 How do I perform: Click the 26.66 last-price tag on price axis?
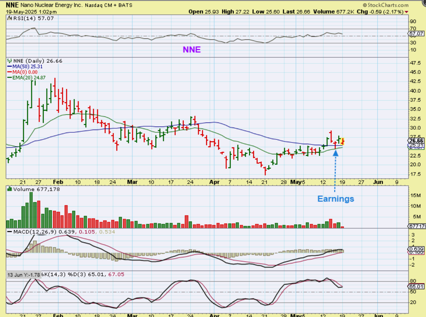(x=416, y=140)
